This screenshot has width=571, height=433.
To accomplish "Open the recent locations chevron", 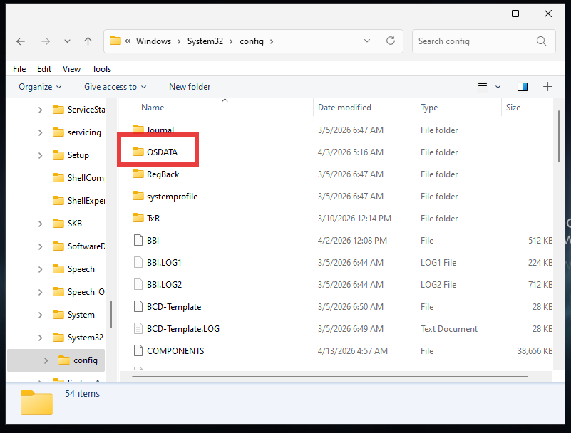I will point(68,41).
